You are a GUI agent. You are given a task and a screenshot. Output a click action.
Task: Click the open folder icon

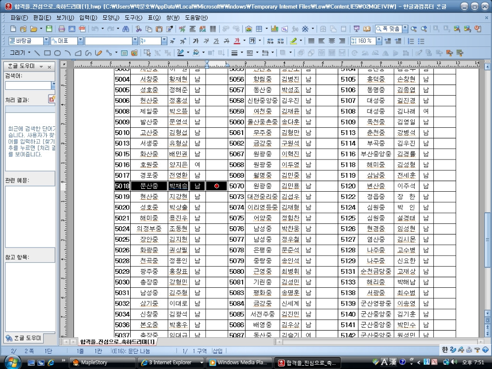coord(33,29)
